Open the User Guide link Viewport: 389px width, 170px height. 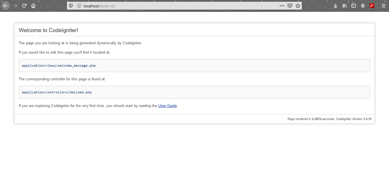[x=167, y=106]
